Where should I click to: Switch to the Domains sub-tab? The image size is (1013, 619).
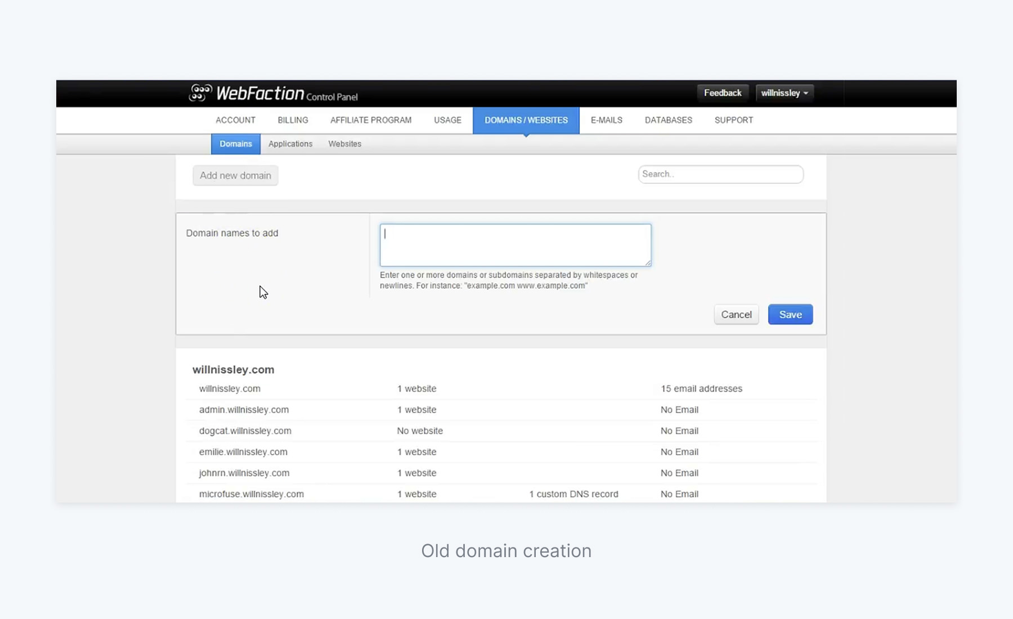(x=236, y=144)
